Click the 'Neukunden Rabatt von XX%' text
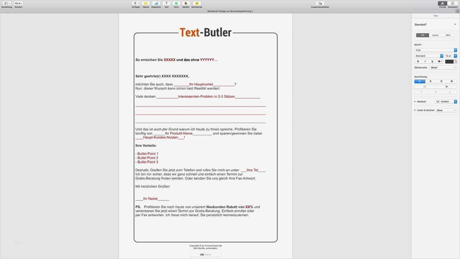 coord(230,207)
